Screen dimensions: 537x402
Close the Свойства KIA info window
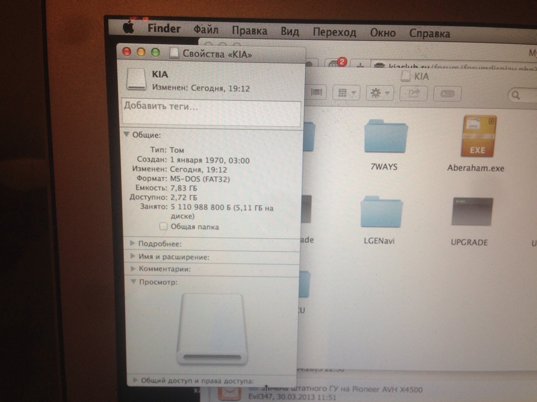click(127, 51)
